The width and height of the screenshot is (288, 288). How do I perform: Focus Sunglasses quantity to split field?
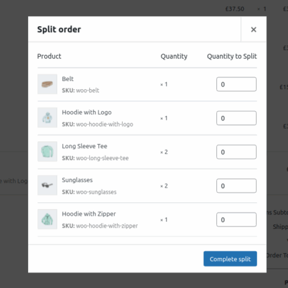click(236, 186)
